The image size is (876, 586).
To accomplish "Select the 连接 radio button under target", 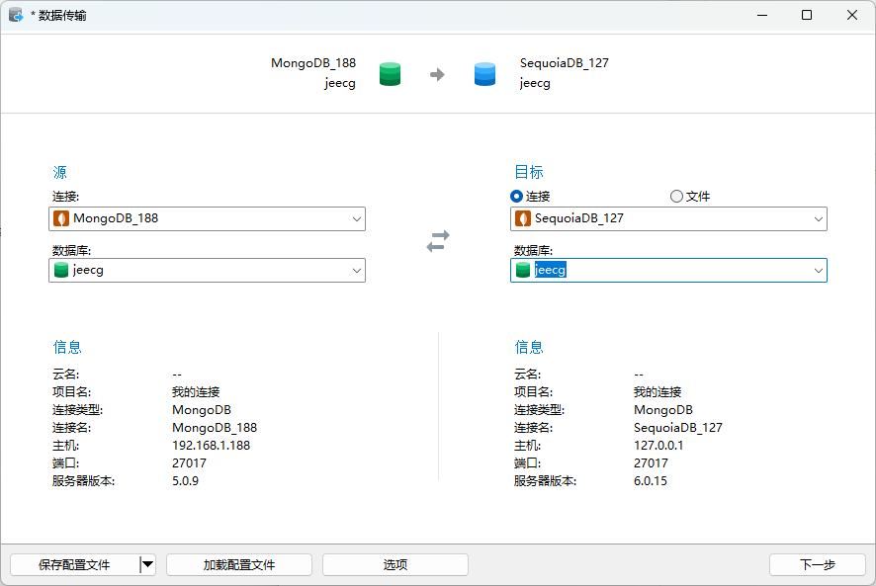I will coord(517,197).
